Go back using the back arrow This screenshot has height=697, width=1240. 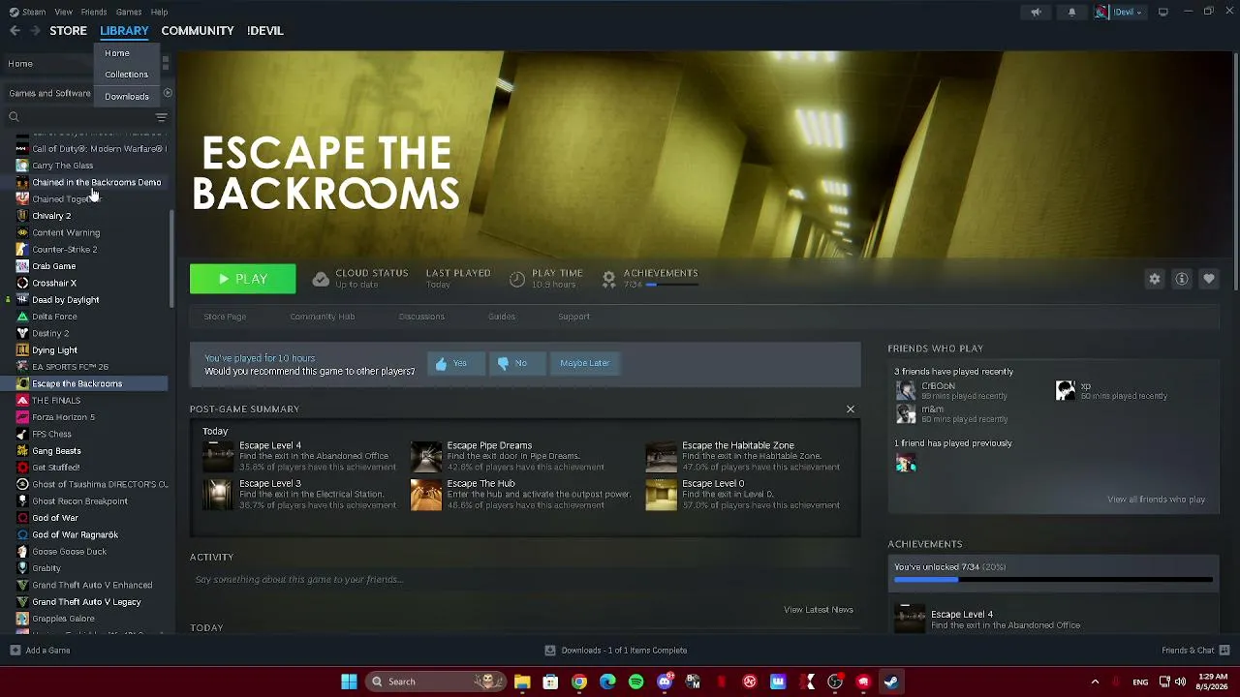click(15, 31)
